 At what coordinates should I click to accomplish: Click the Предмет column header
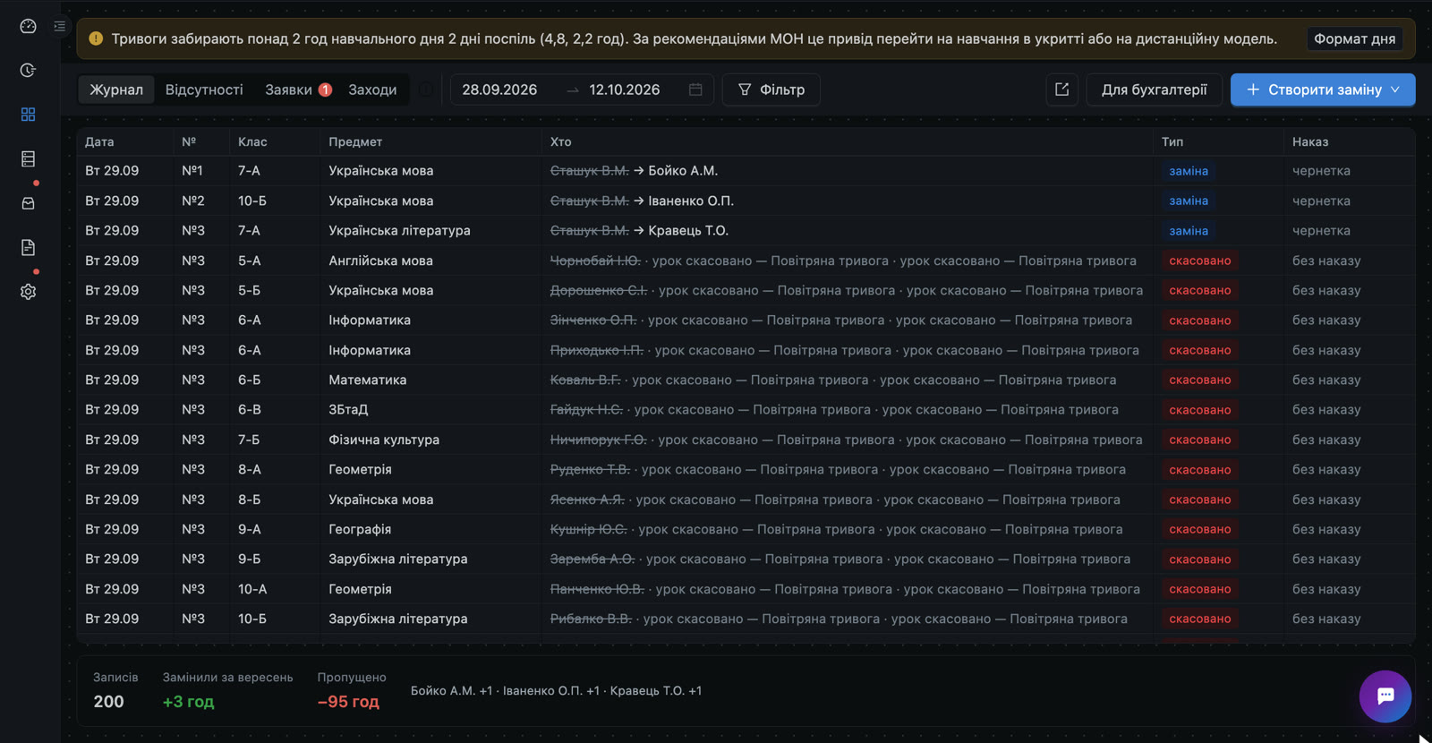[x=355, y=141]
